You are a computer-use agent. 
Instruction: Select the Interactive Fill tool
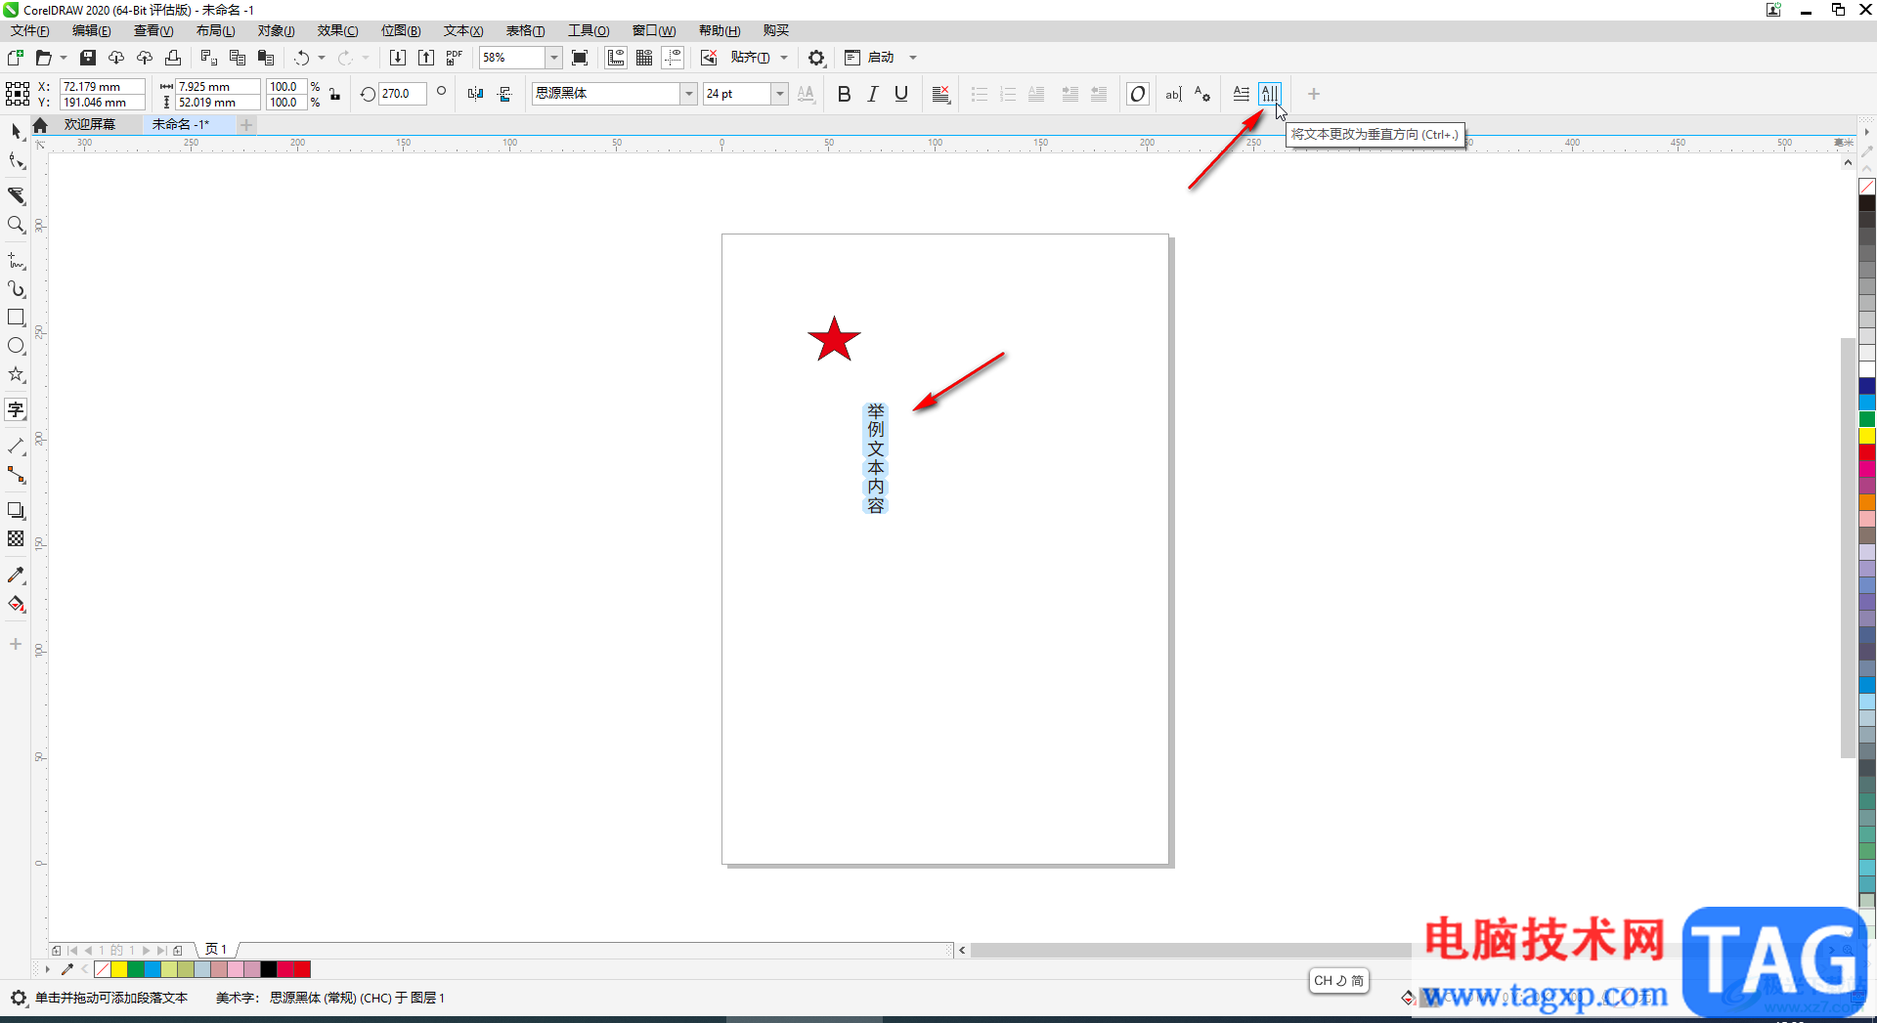pos(16,604)
